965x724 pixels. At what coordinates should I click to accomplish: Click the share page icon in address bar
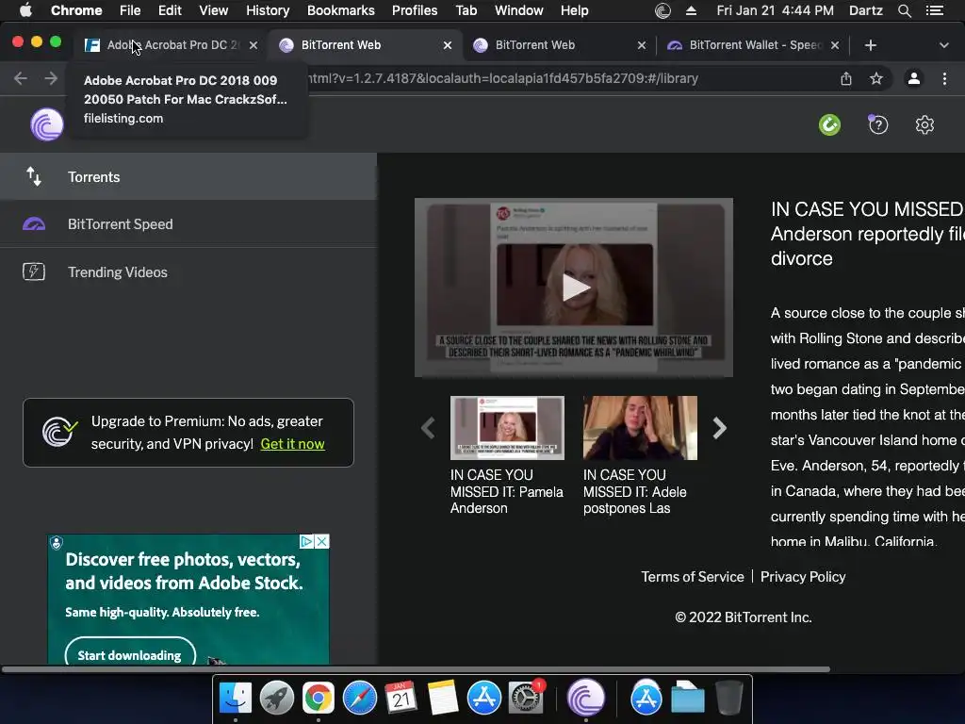846,78
